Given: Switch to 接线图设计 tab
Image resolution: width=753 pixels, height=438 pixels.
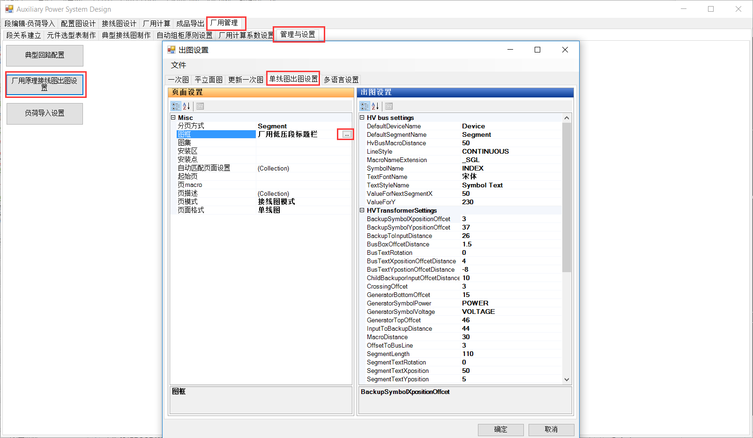Looking at the screenshot, I should [x=119, y=23].
